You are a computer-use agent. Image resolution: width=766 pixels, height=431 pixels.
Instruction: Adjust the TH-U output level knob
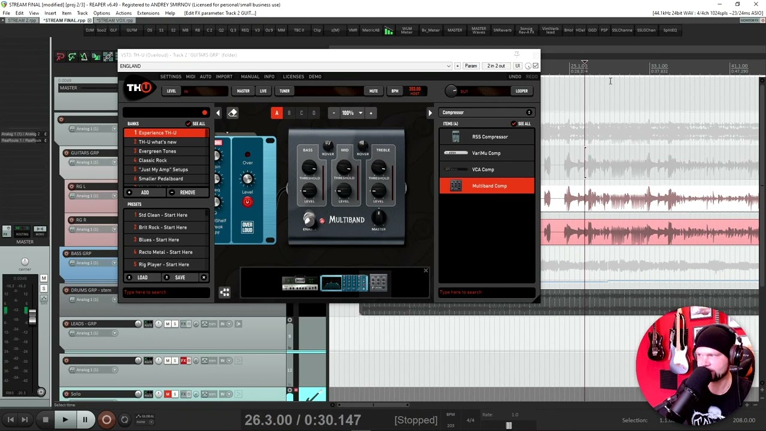(451, 91)
